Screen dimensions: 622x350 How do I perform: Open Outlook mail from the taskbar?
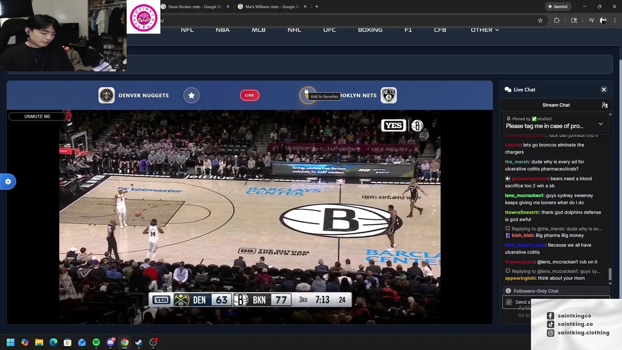[82, 342]
